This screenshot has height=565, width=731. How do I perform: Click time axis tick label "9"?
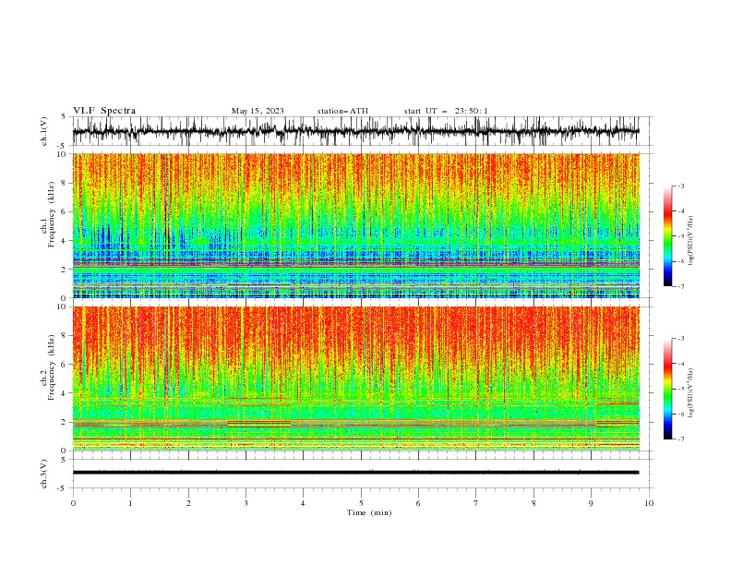pos(591,503)
